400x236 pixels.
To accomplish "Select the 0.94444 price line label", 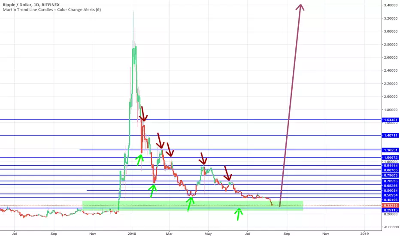I will pyautogui.click(x=390, y=166).
